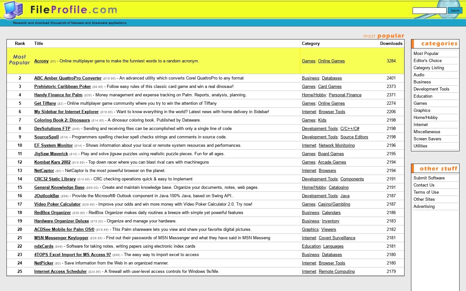Click the Kids category link
This screenshot has width=466, height=291.
click(x=322, y=120)
